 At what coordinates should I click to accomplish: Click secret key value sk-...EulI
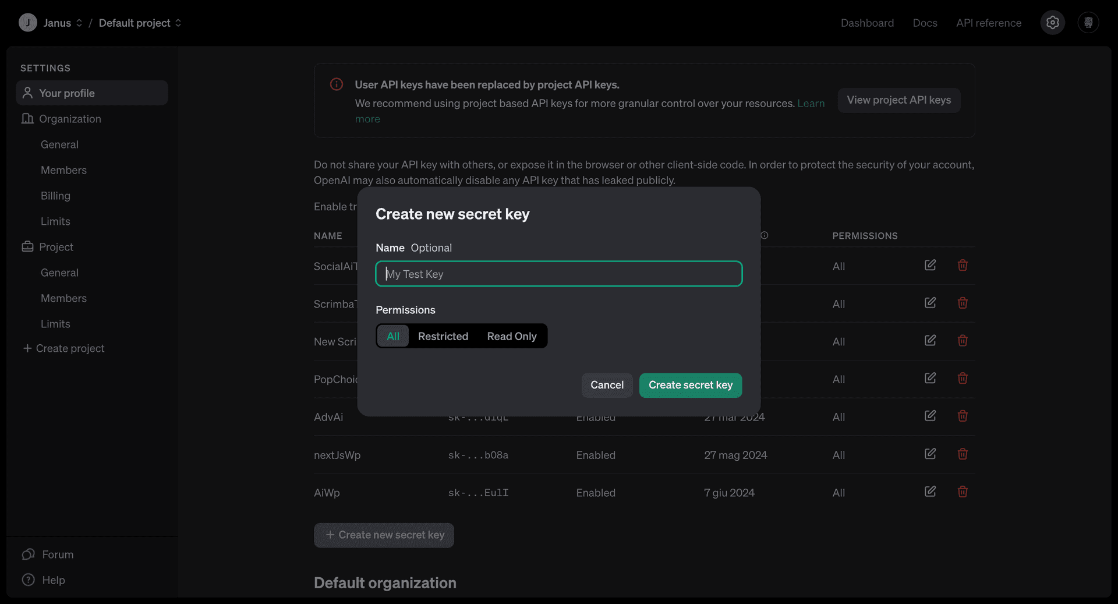pos(478,493)
